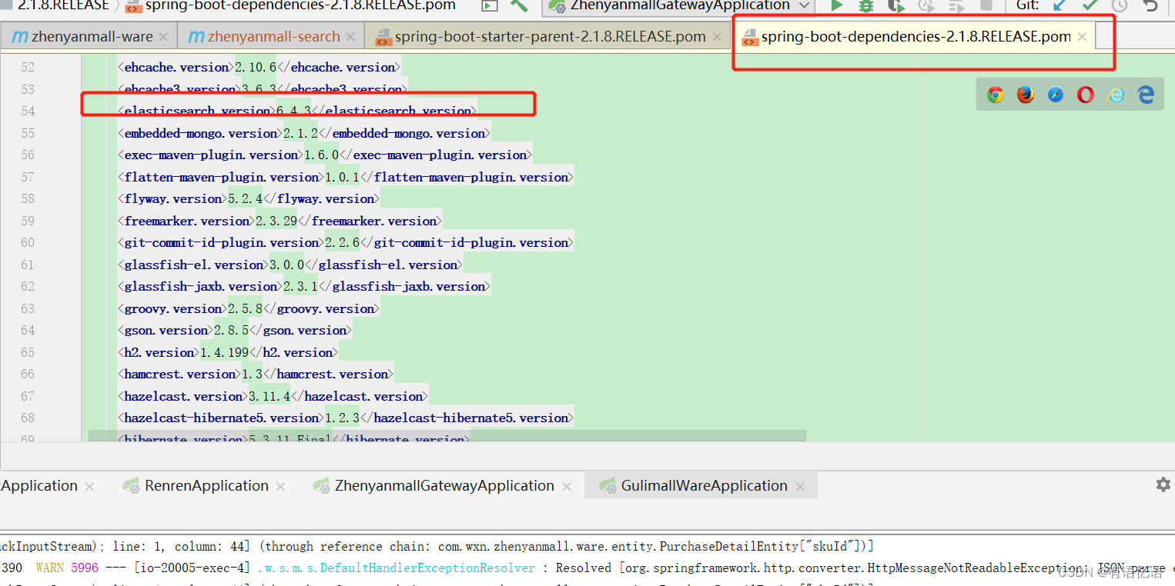
Task: Click the hazelcast.version 3.11.4 line
Action: pos(273,397)
